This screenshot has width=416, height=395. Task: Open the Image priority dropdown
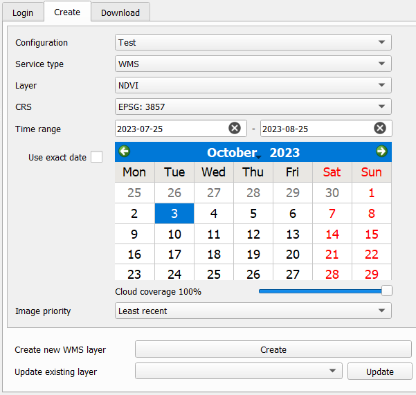[253, 311]
